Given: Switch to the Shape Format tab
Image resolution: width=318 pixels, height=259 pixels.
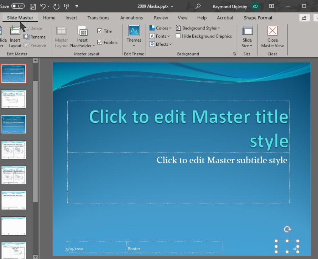Looking at the screenshot, I should (258, 18).
